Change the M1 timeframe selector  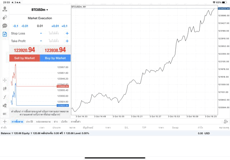point(5,114)
